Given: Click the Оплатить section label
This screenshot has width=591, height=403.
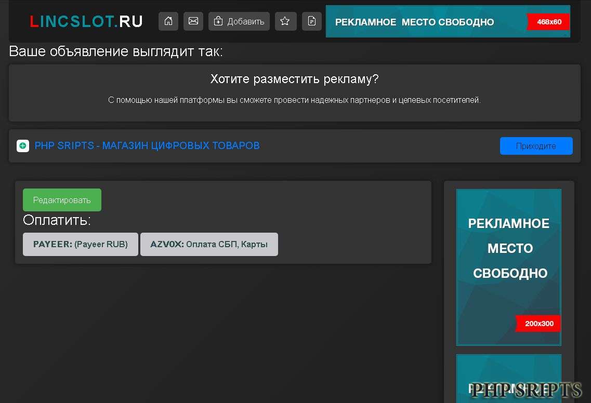Looking at the screenshot, I should tap(57, 220).
